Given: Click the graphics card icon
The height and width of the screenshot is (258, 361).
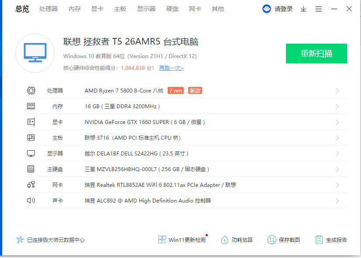Looking at the screenshot, I should tap(31, 122).
